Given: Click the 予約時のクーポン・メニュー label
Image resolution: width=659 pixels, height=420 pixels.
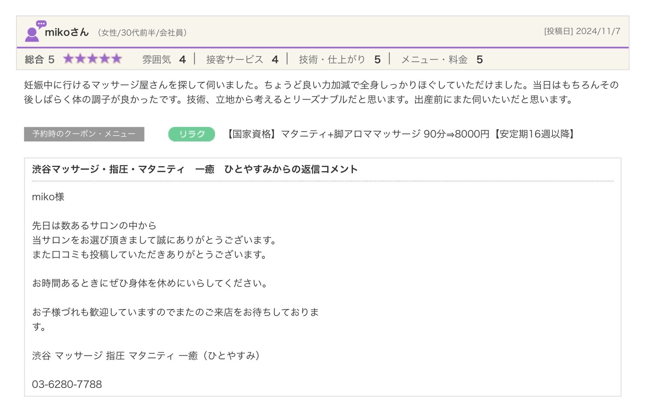Looking at the screenshot, I should 84,134.
